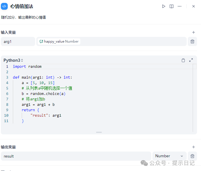201x171 pixels.
Task: Delete the result output variable
Action: coord(192,156)
